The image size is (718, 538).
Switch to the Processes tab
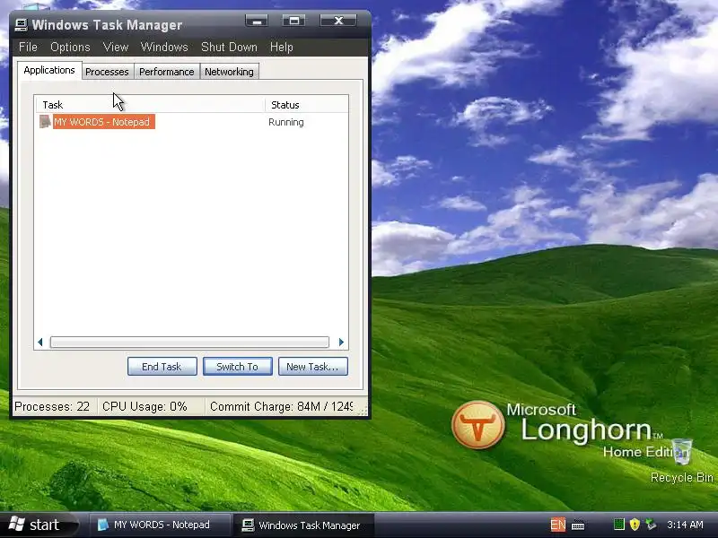click(107, 72)
